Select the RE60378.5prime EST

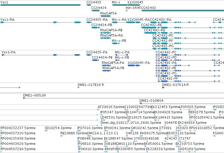(192, 115)
